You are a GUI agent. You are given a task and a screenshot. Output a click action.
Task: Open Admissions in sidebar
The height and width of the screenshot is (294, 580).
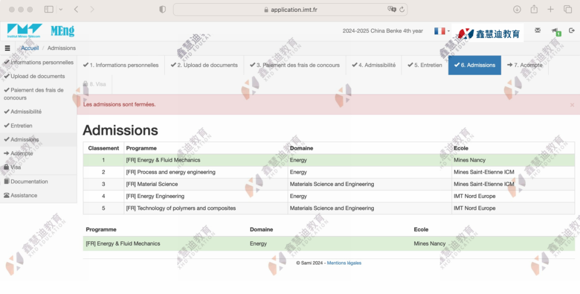point(39,140)
